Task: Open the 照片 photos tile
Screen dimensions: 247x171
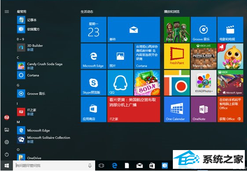Action: [120, 56]
